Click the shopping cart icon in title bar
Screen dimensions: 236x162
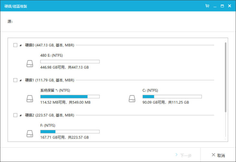coord(207,6)
